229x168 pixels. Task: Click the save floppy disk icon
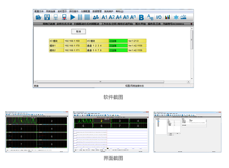[47, 17]
